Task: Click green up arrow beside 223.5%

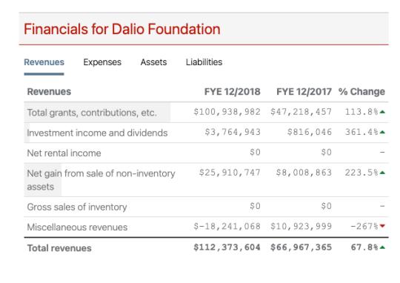Action: pos(382,173)
